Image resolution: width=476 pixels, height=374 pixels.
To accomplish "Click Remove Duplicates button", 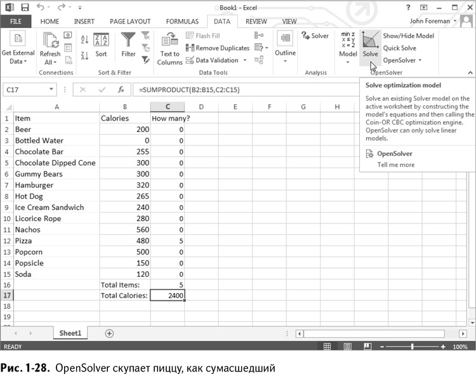I will (x=217, y=48).
